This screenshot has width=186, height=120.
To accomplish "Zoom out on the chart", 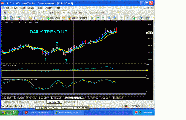I will [x=115, y=18].
